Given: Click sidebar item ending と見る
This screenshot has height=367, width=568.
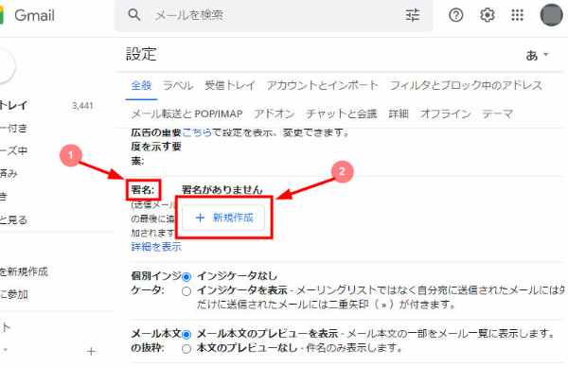Looking at the screenshot, I should [x=14, y=219].
